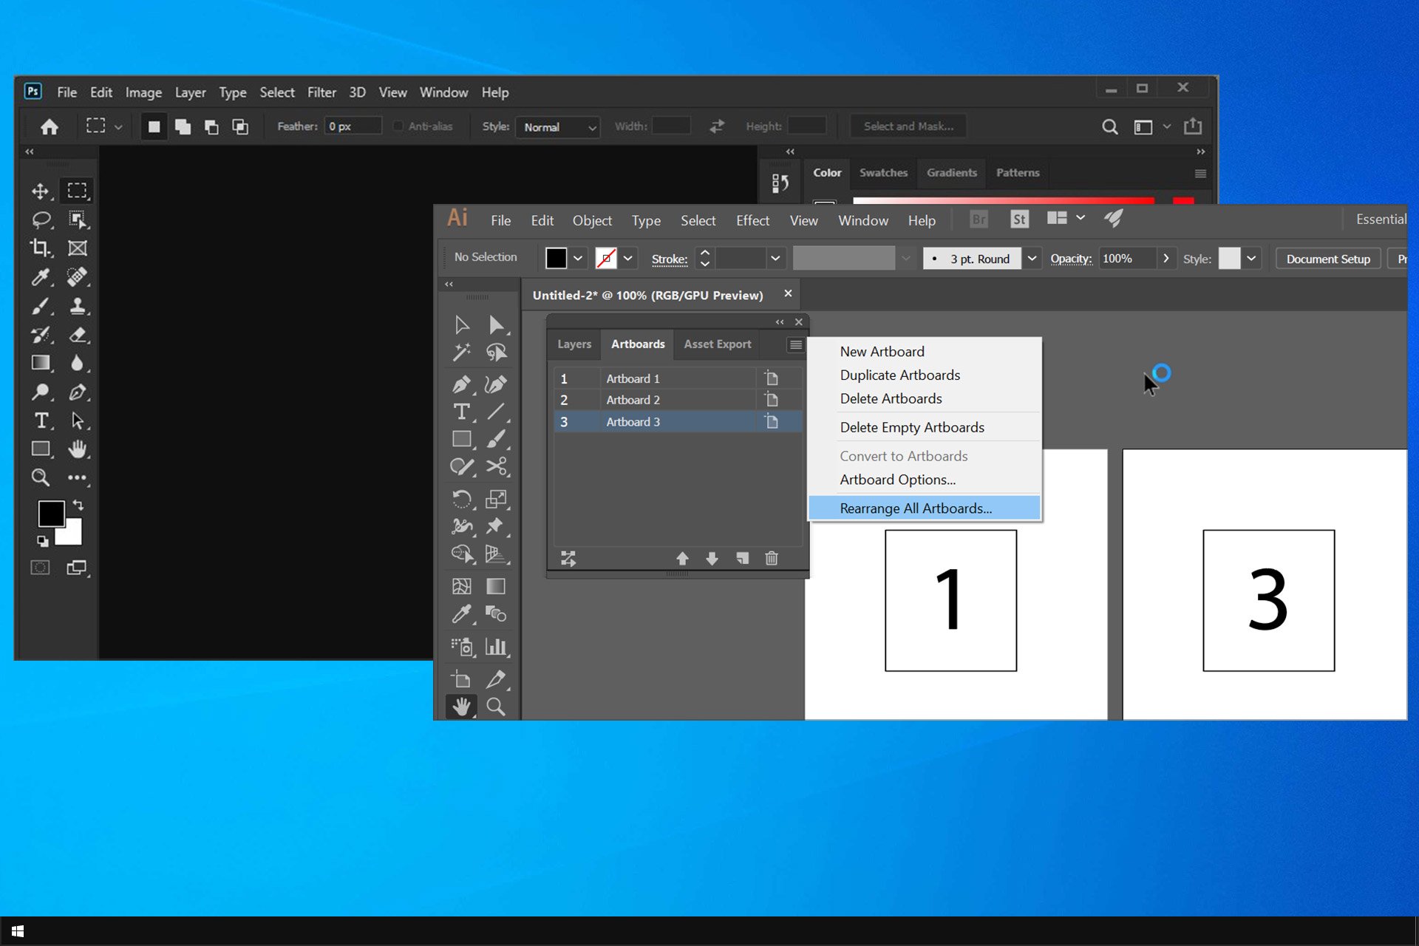Select Photoshop's Eyedropper tool
Screen dimensions: 1419x946
click(x=41, y=277)
